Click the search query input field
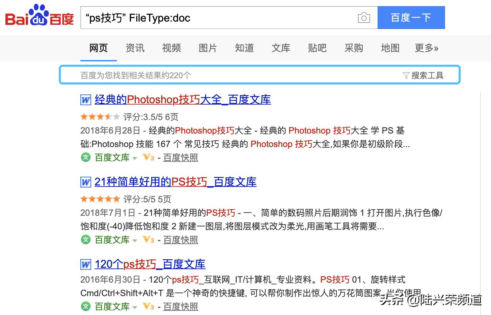 point(216,18)
